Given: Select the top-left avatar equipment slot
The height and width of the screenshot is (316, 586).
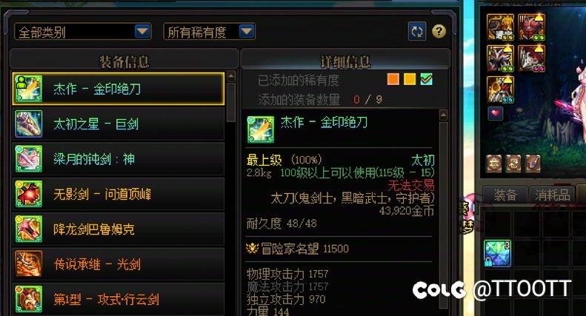Looking at the screenshot, I should [500, 27].
